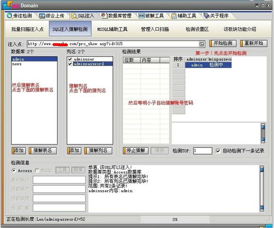Screen dimensions: 274x228
Task: Click the injection point URL field
Action: coord(113,44)
